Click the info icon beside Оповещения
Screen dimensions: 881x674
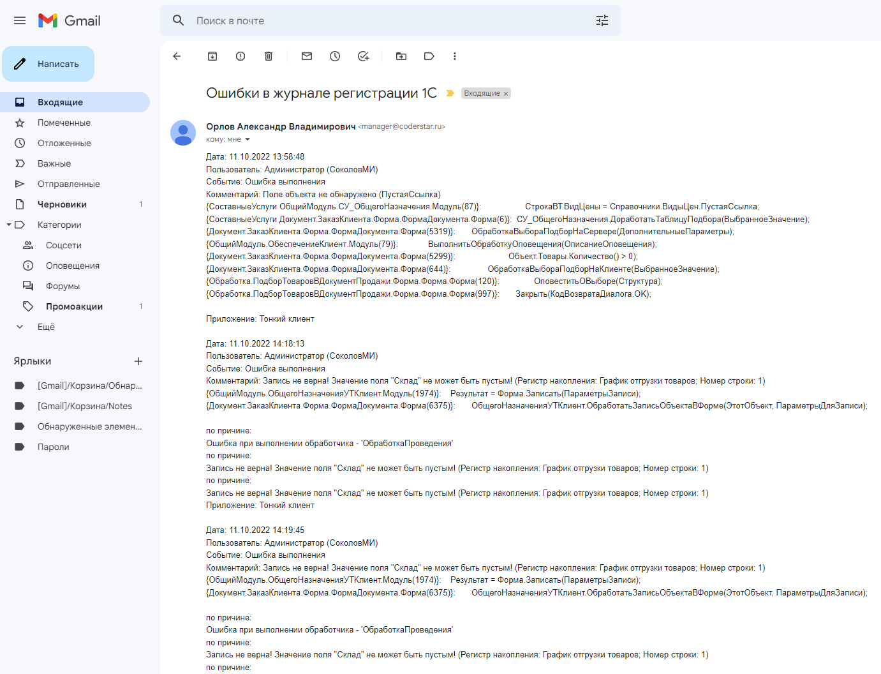[28, 266]
